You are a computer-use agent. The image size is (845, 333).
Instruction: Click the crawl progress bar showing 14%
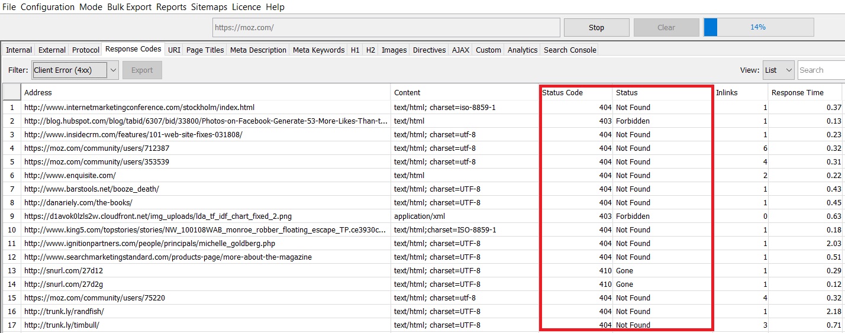click(x=758, y=27)
